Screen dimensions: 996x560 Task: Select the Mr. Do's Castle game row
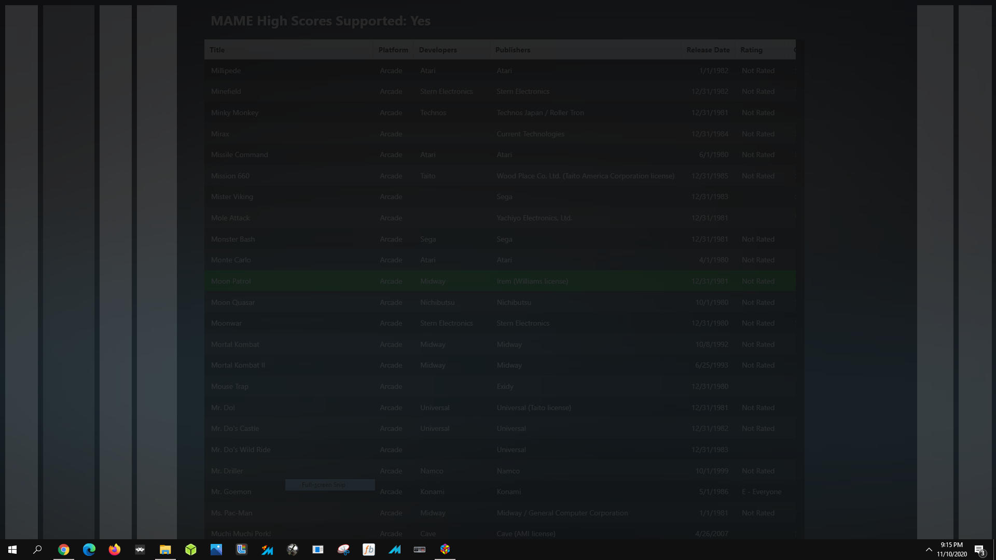tap(500, 428)
